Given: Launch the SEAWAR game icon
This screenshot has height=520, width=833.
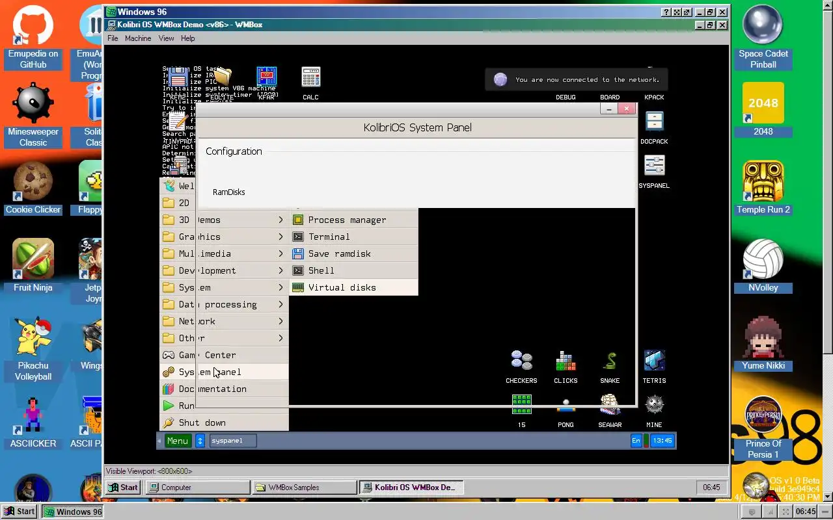Looking at the screenshot, I should [610, 410].
